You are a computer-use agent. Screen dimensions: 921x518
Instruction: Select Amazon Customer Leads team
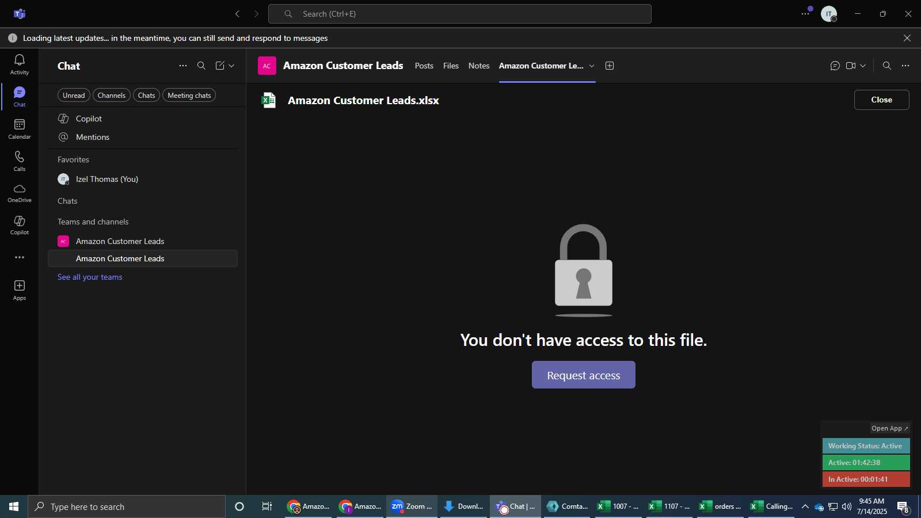[143, 241]
